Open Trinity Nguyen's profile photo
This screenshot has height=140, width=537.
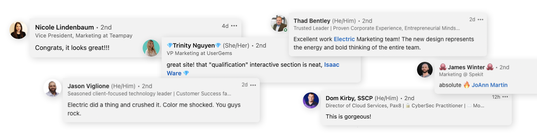151,48
